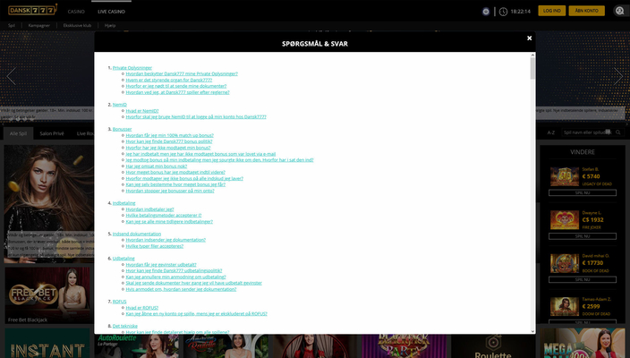This screenshot has height=358, width=630.
Task: Go to the previous banner slide arrow
Action: 12,76
